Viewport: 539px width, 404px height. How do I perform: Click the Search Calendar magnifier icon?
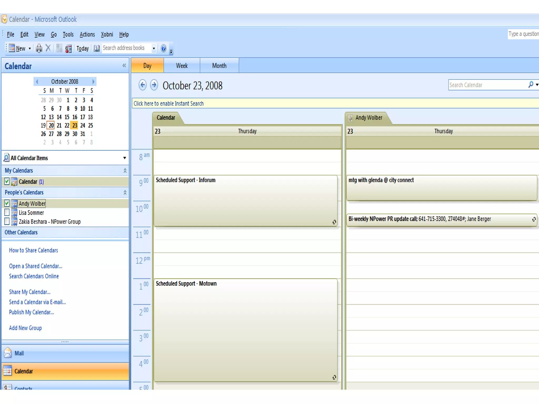point(531,85)
